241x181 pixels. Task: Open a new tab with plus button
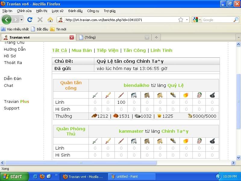(156, 37)
